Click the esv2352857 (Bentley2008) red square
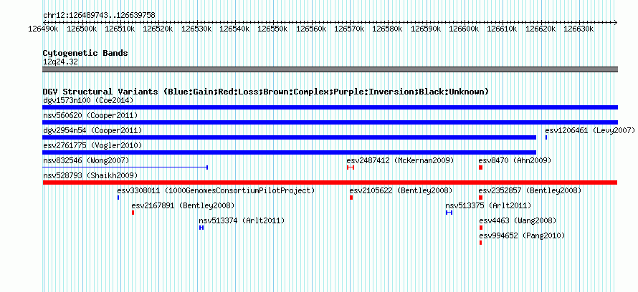Viewport: 638px width, 292px height. click(480, 198)
